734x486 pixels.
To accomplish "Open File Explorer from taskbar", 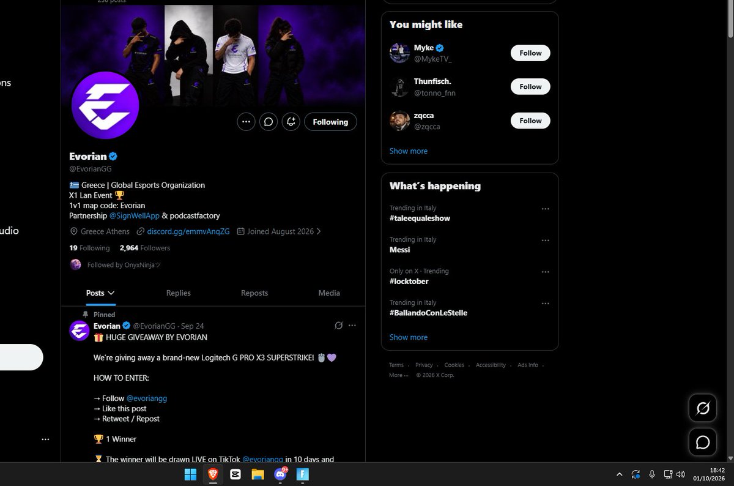I will pos(258,474).
